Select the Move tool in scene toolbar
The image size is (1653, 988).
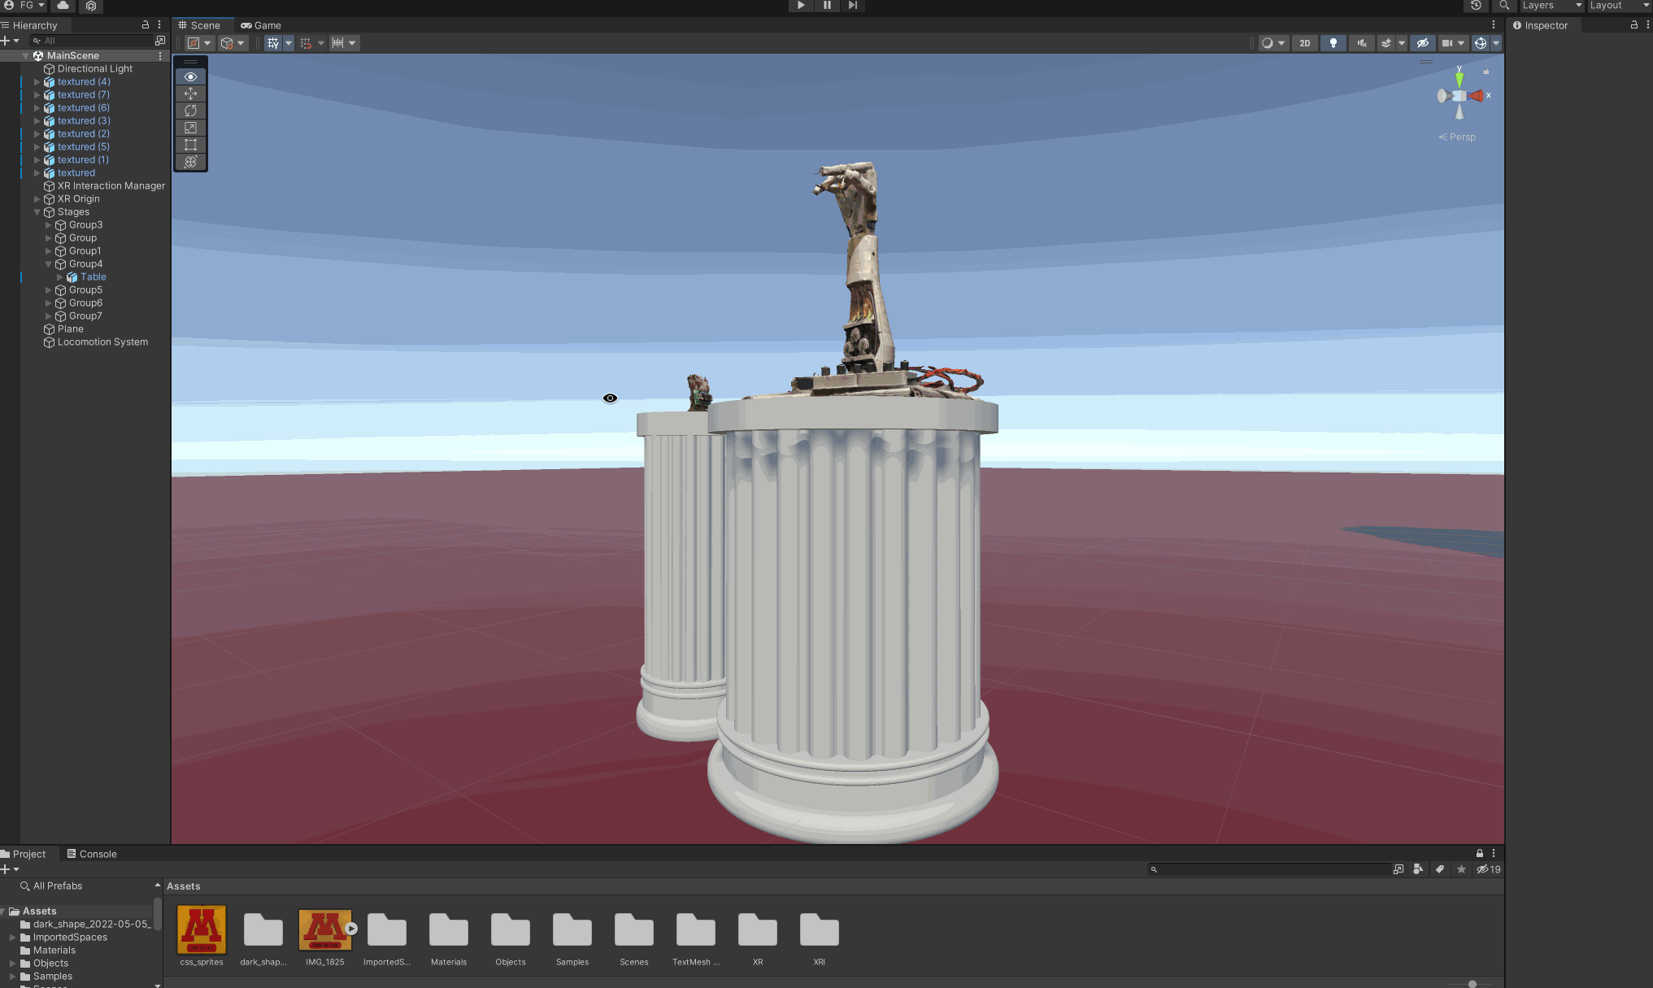[x=190, y=94]
